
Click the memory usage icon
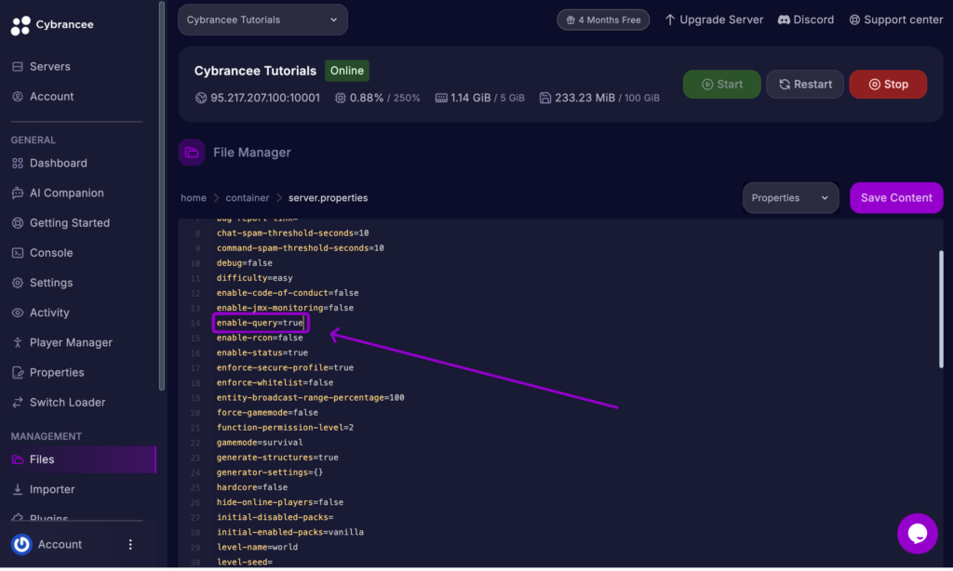(x=441, y=98)
